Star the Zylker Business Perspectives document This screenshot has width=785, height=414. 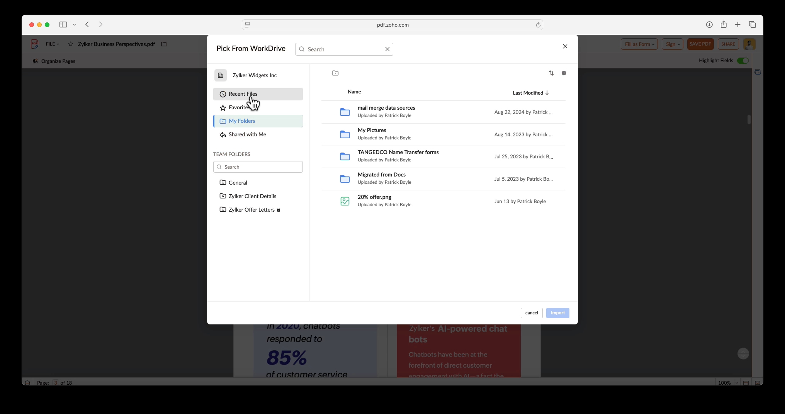click(x=70, y=44)
